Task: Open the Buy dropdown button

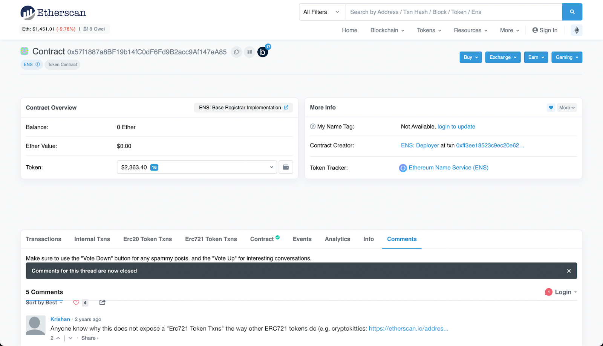Action: 471,57
